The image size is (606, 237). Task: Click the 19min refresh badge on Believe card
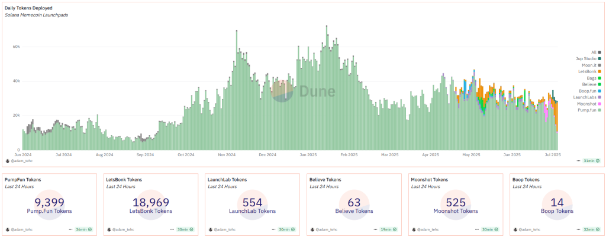(x=388, y=229)
